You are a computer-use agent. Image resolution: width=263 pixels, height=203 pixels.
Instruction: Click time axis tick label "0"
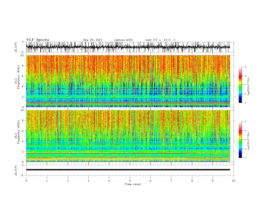26,181
